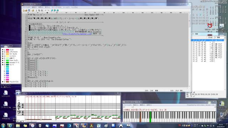This screenshot has height=128, width=228.
Task: Click the New file toolbar icon
Action: pos(24,10)
